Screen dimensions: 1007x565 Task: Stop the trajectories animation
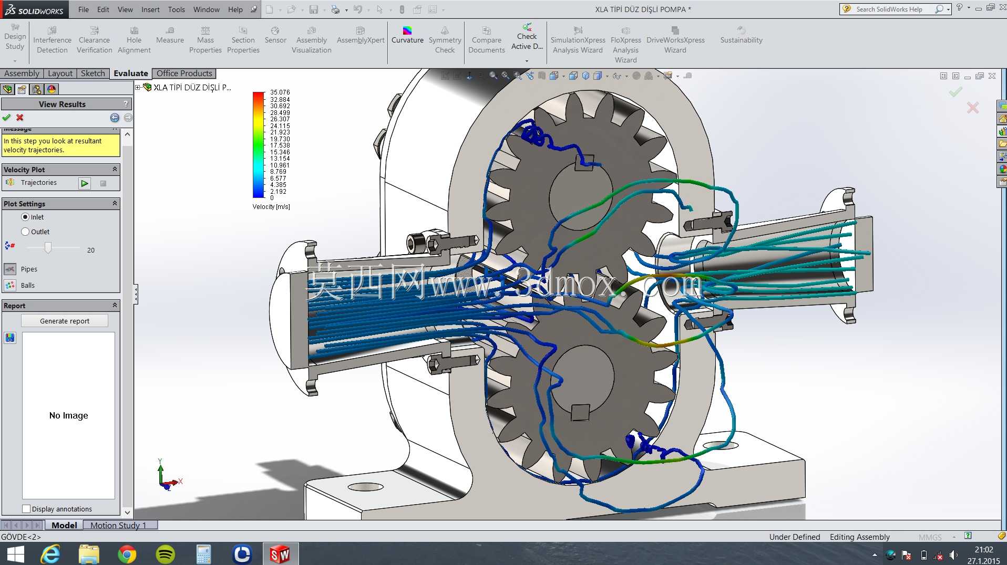click(x=103, y=183)
